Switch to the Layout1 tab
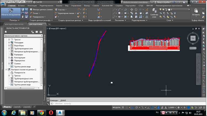207x116 pixels. tap(17, 107)
